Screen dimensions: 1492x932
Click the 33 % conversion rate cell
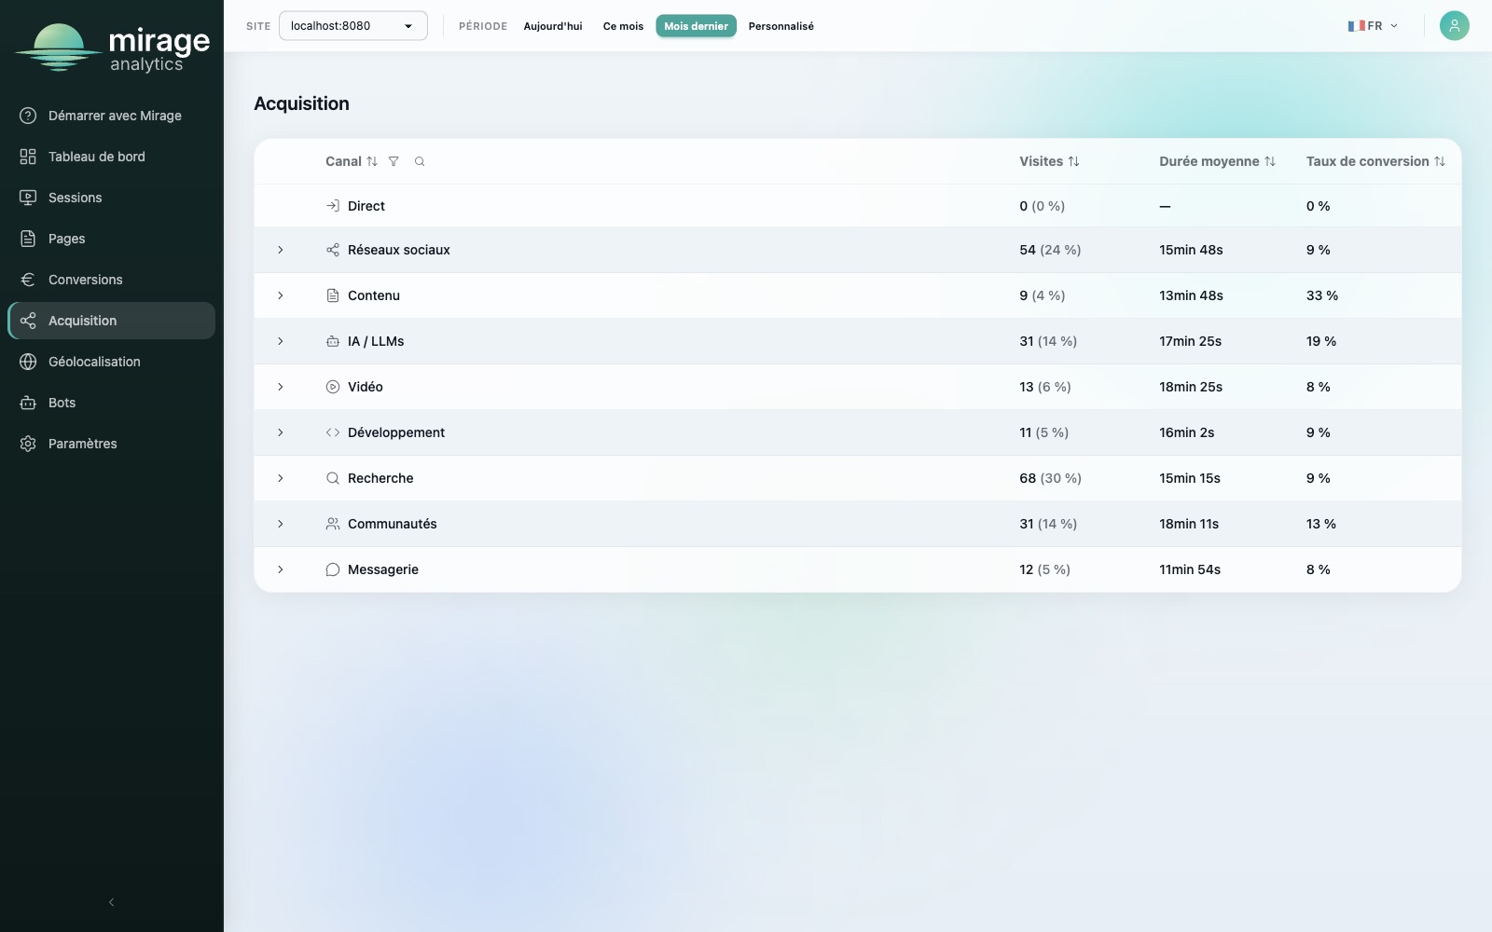pyautogui.click(x=1322, y=295)
